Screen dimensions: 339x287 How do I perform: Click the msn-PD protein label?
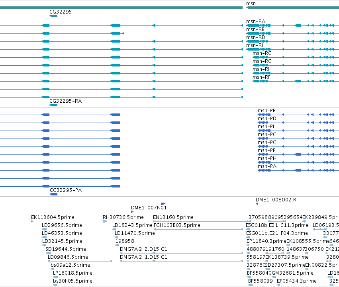pos(267,119)
